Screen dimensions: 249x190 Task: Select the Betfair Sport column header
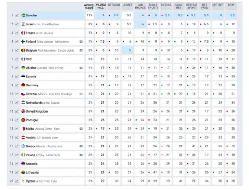click(x=191, y=6)
